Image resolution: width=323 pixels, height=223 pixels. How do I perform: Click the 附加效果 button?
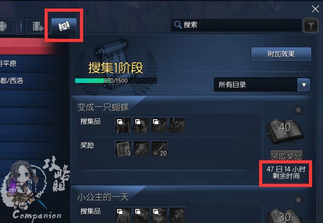281,54
